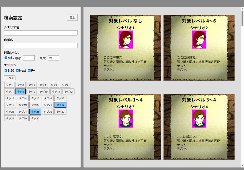Select tag タグ14

pyautogui.click(x=23, y=98)
